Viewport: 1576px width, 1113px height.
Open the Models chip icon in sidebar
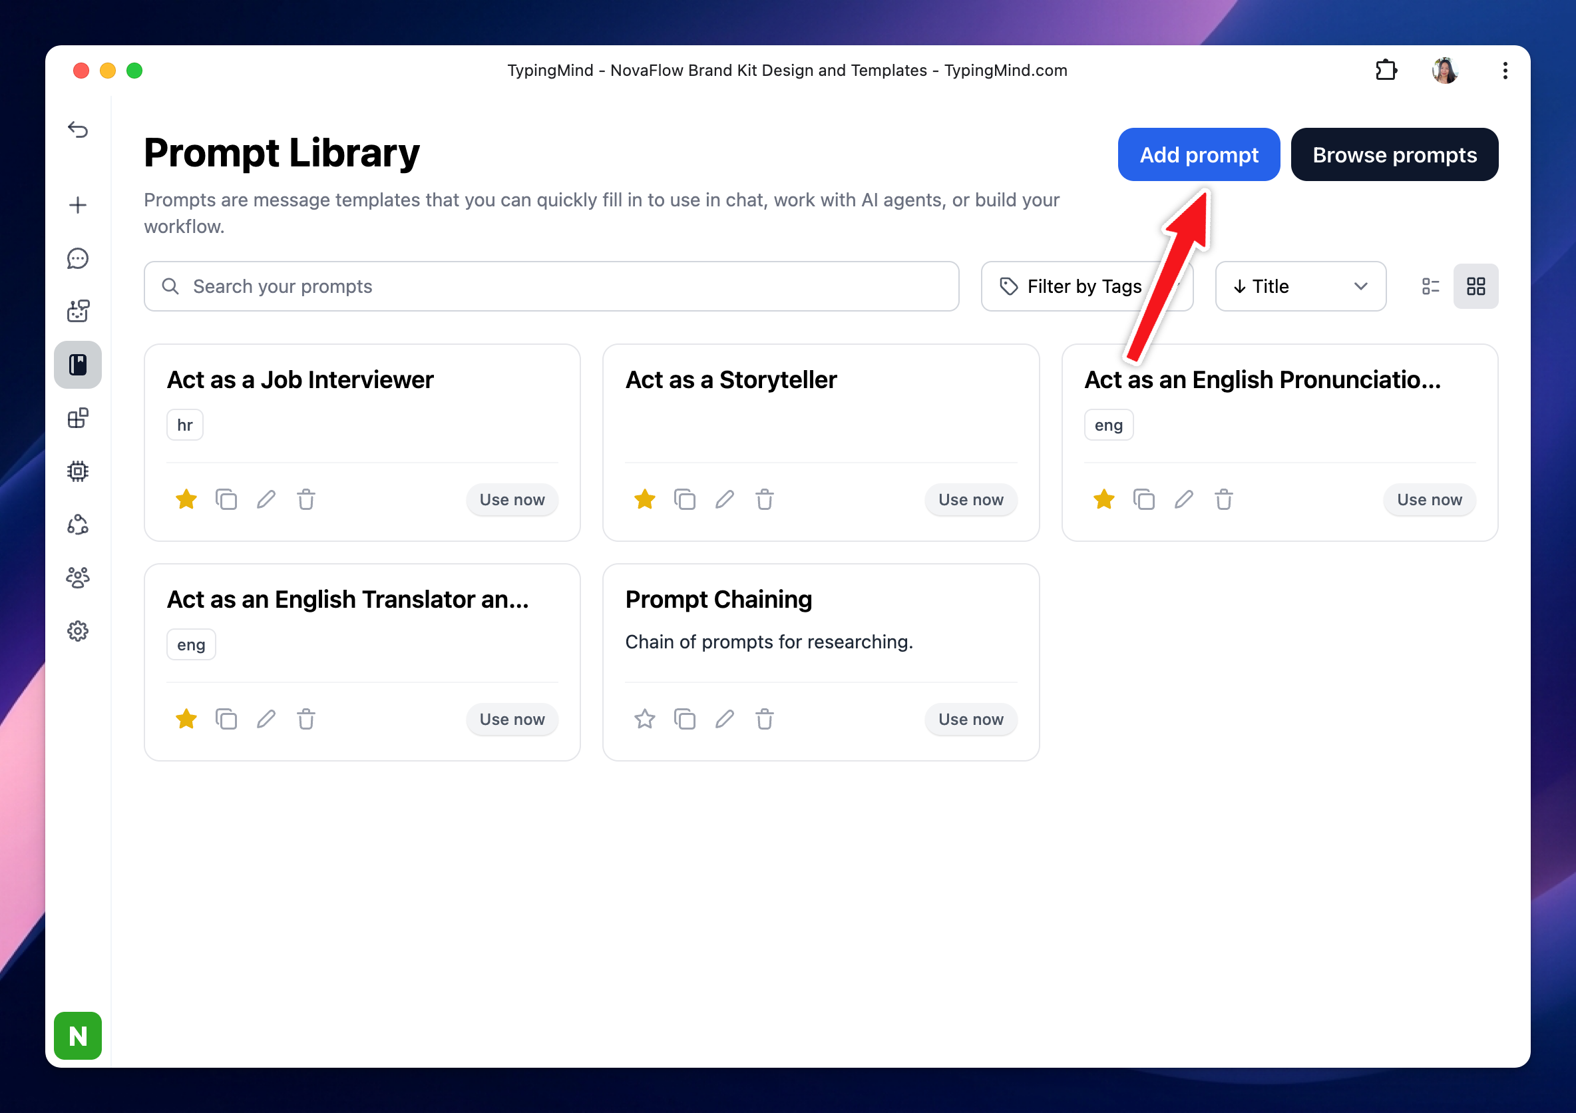click(x=79, y=471)
